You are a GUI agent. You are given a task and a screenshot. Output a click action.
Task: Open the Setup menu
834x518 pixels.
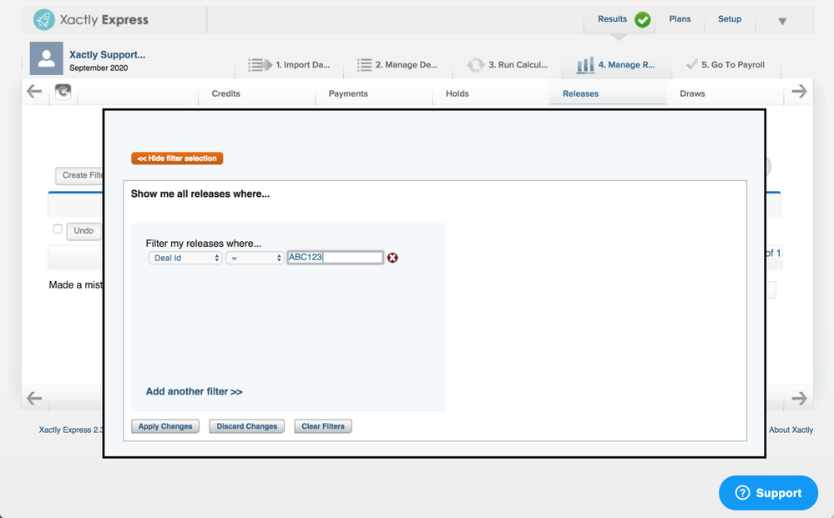pos(729,19)
